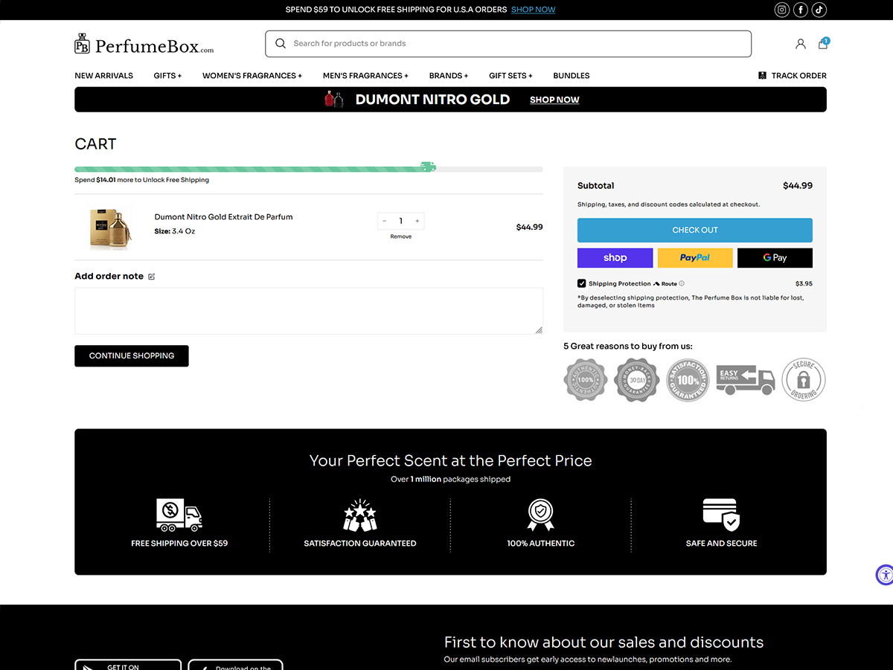Decrease quantity with the minus button
Viewport: 893px width, 670px height.
(x=385, y=221)
